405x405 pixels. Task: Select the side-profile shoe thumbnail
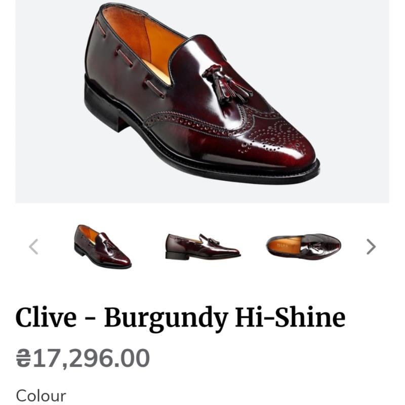[x=203, y=247]
